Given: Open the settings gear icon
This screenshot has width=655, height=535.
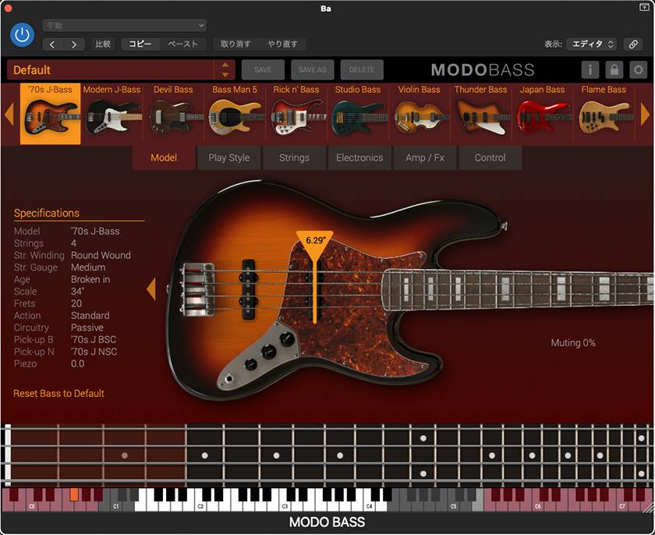Looking at the screenshot, I should pyautogui.click(x=638, y=69).
